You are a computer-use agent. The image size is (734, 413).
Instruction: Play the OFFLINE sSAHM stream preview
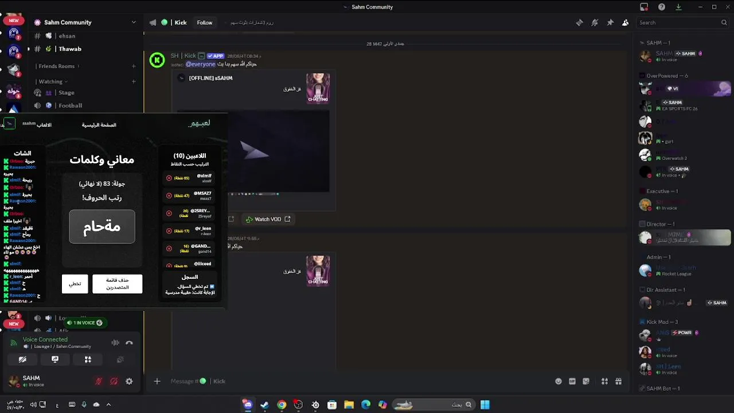pos(253,151)
